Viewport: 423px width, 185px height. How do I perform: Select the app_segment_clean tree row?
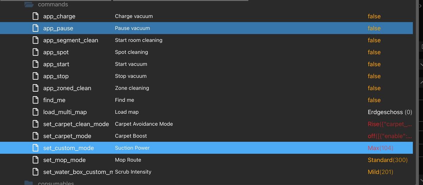point(206,40)
